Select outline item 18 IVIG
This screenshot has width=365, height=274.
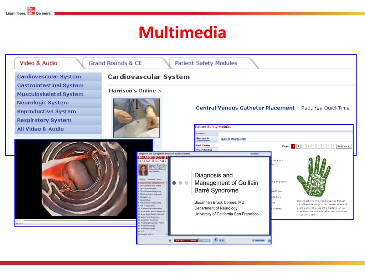(141, 232)
